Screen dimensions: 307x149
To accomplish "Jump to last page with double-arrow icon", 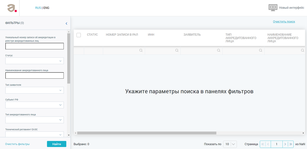I will coord(291,144).
